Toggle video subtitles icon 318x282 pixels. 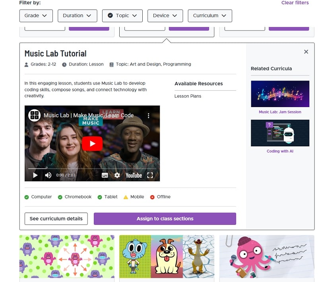pyautogui.click(x=105, y=175)
